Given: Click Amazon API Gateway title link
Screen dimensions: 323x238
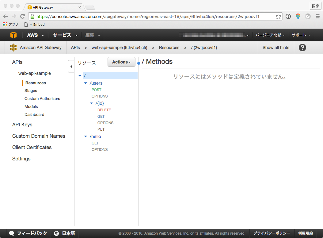Looking at the screenshot, I should click(x=40, y=48).
